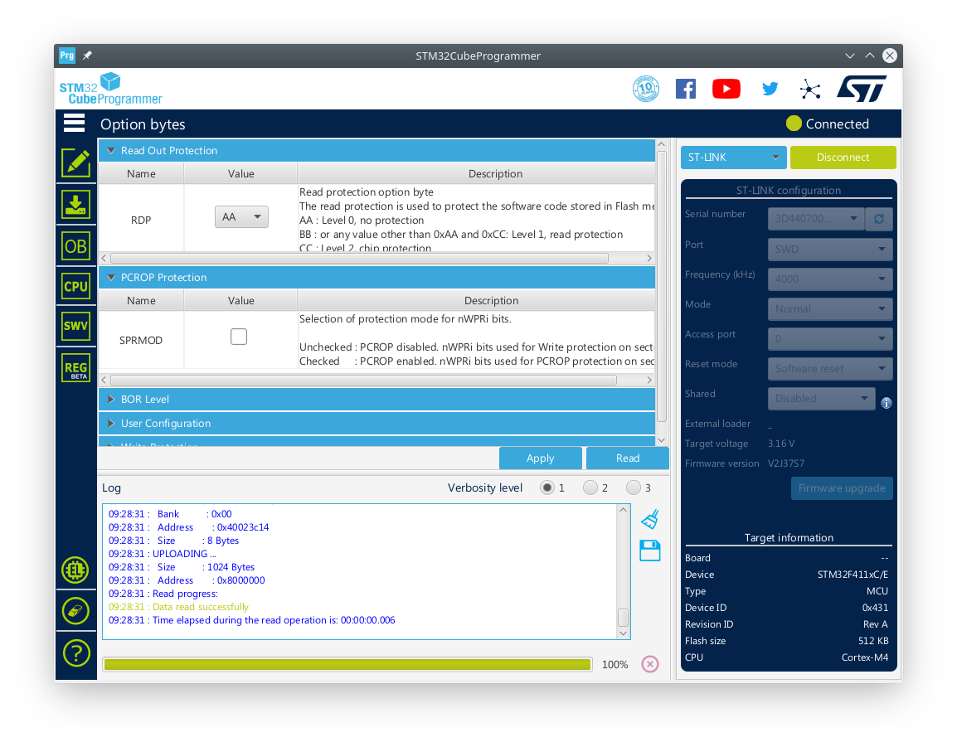This screenshot has width=957, height=747.
Task: Open the REG beta registers view
Action: pos(75,368)
